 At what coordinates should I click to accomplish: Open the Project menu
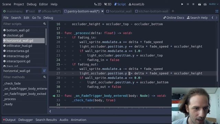click(x=19, y=4)
